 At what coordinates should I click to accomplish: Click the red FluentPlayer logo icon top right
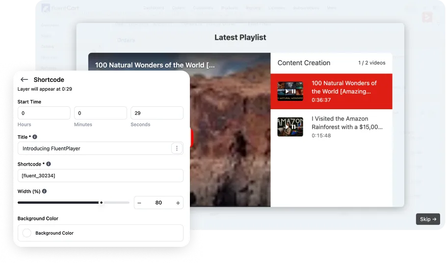coord(427,17)
